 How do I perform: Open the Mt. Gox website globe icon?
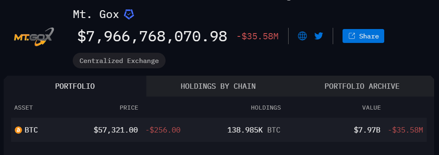[302, 36]
